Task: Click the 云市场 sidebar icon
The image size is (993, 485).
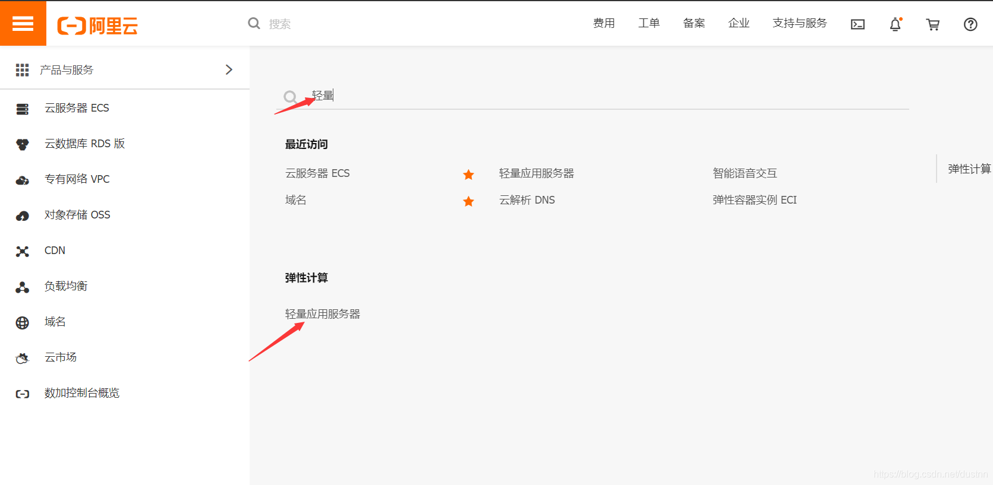Action: click(x=22, y=358)
